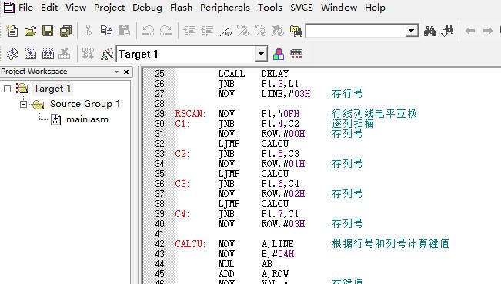501x284 pixels.
Task: Unindent the selected text
Action: click(x=207, y=31)
